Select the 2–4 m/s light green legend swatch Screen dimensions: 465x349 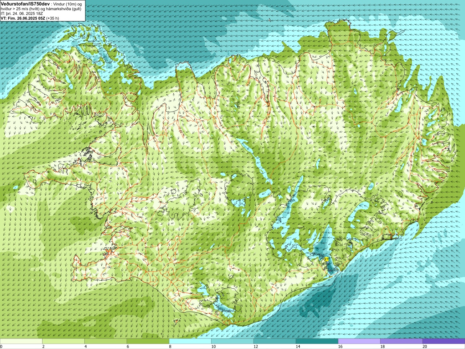(63, 341)
